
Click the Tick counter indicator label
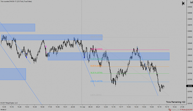(16, 2)
